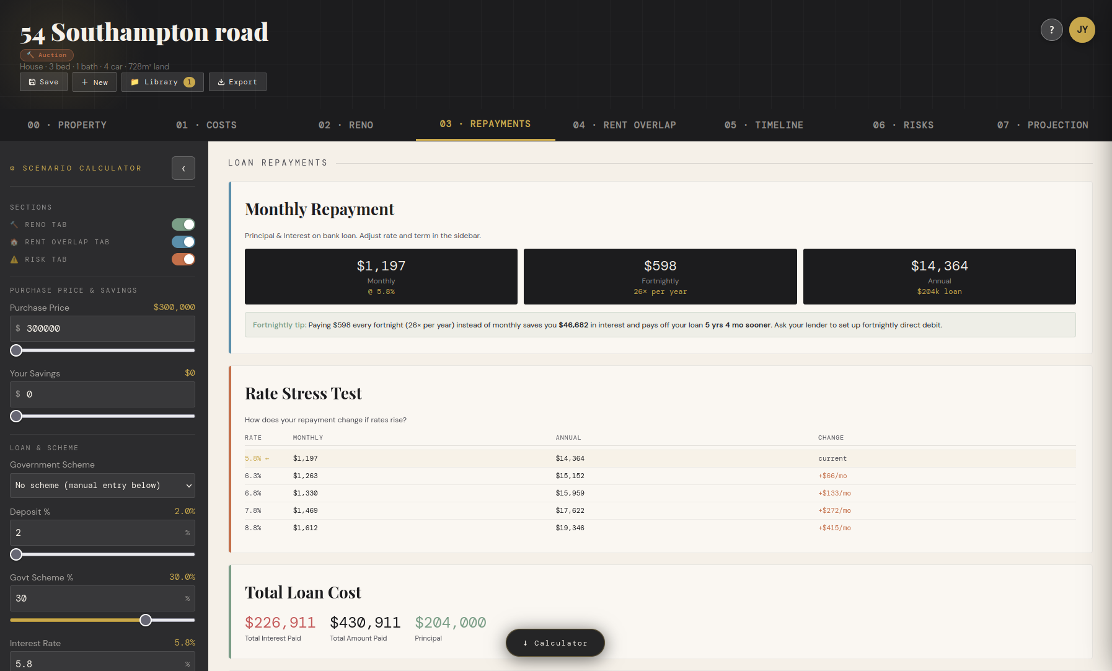1112x671 pixels.
Task: Turn off the Rent Overlap Tab toggle
Action: 183,242
